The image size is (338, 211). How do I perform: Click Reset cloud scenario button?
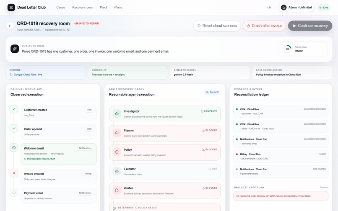click(217, 26)
